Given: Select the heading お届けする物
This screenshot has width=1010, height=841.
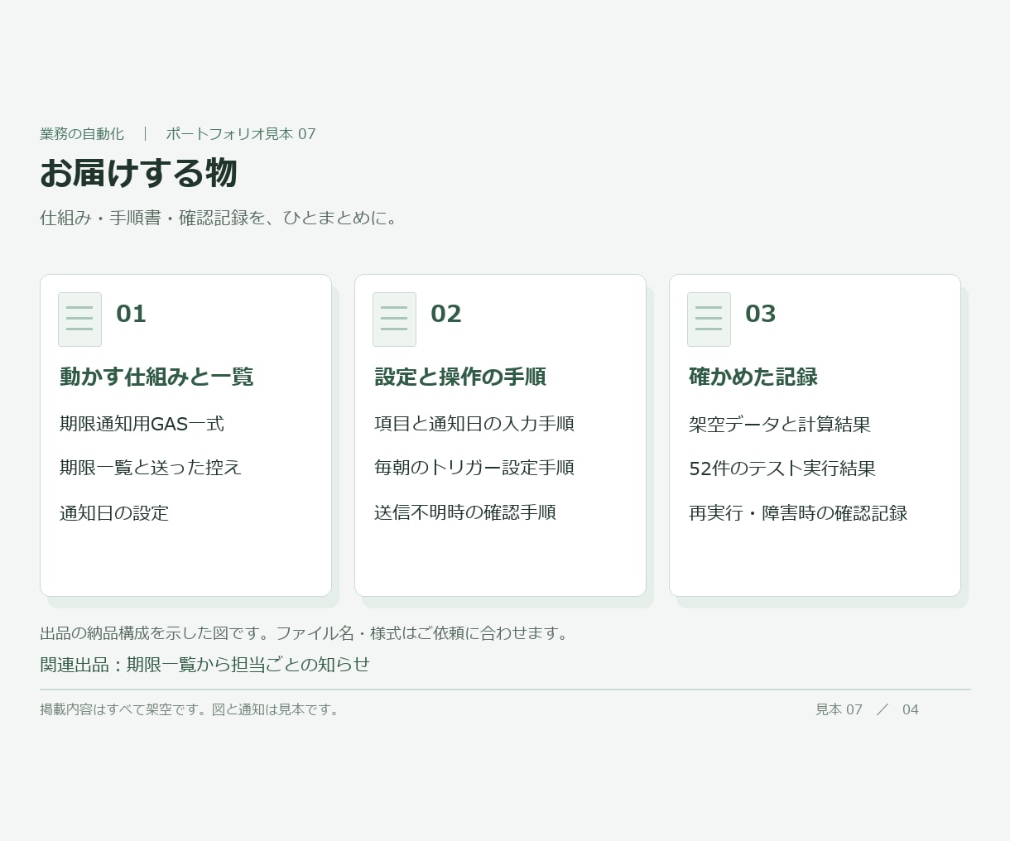Looking at the screenshot, I should (x=138, y=173).
